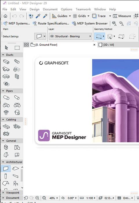Open the Structural - Bearing layer dropdown
This screenshot has height=203, width=139.
click(x=70, y=36)
